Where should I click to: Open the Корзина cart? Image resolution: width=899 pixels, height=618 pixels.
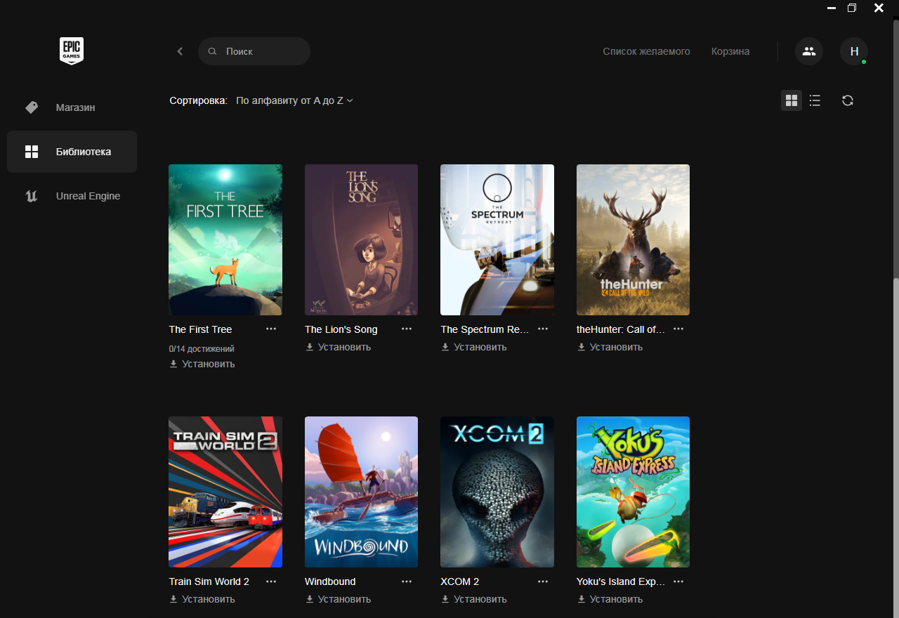tap(730, 51)
